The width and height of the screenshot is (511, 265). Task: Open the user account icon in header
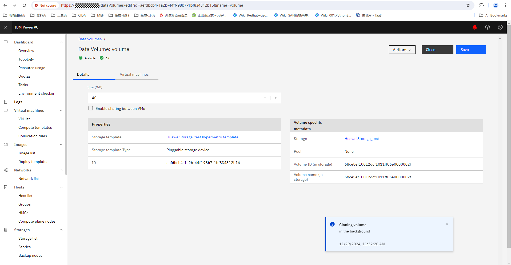(500, 27)
